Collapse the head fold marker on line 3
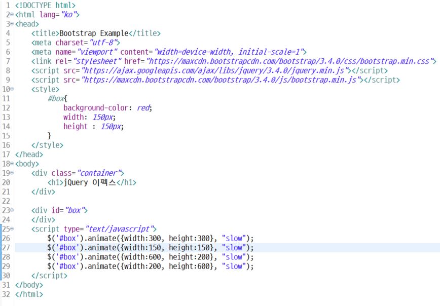The image size is (440, 306). coord(12,24)
